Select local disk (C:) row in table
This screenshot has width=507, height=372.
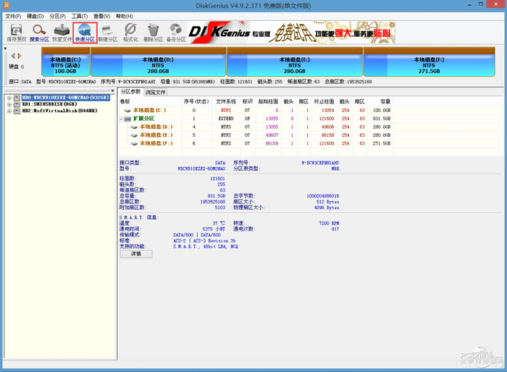point(256,110)
